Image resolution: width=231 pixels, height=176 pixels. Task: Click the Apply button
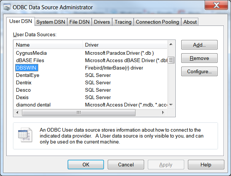pyautogui.click(x=166, y=165)
